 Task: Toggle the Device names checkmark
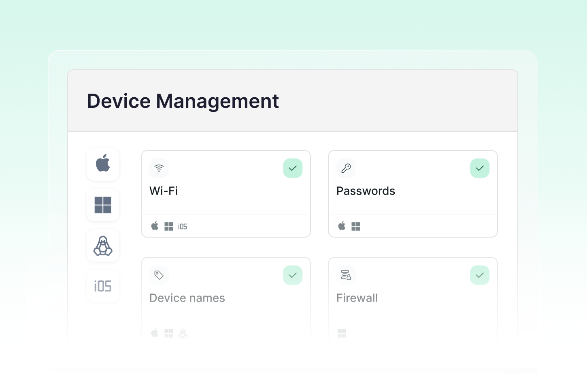pos(293,275)
